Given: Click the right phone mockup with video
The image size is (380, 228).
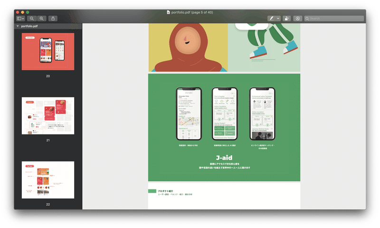Looking at the screenshot, I should click(263, 114).
